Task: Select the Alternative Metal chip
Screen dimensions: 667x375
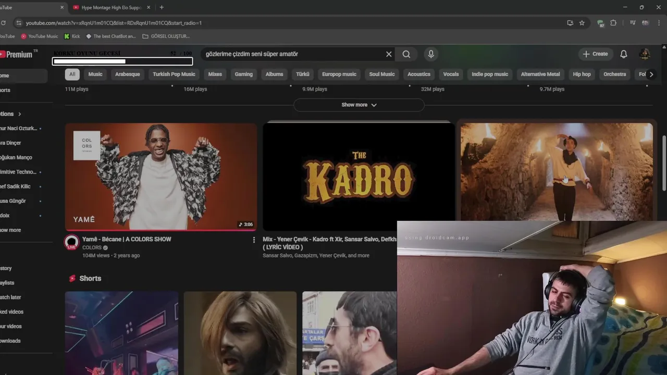Action: click(540, 74)
